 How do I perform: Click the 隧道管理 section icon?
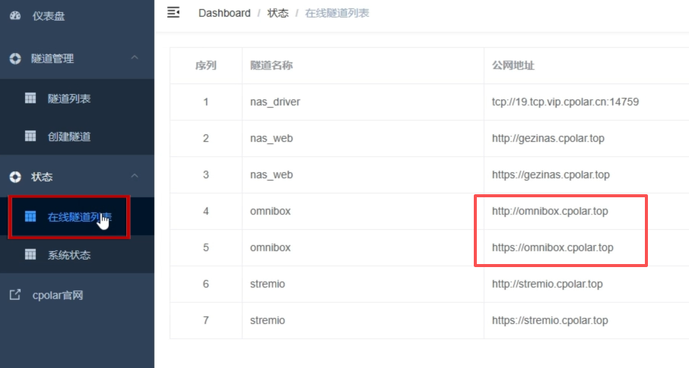point(14,58)
